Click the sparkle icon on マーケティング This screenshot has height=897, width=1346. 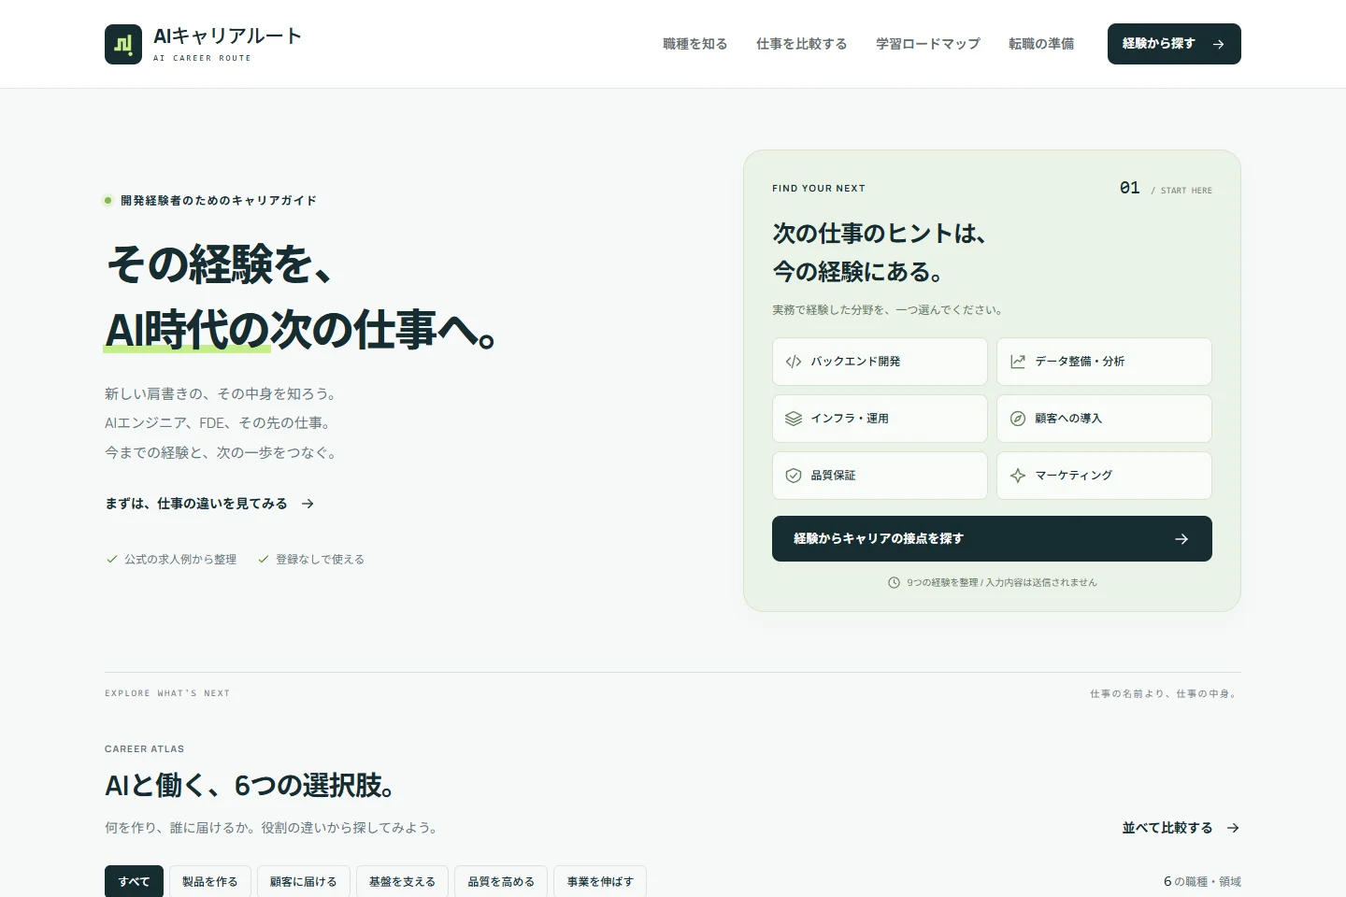(x=1018, y=476)
